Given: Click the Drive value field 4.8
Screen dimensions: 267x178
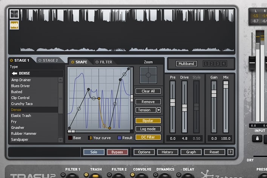Looking at the screenshot, I should 184,138.
